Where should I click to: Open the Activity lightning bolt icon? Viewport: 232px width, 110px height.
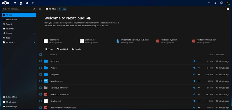[x=33, y=3]
